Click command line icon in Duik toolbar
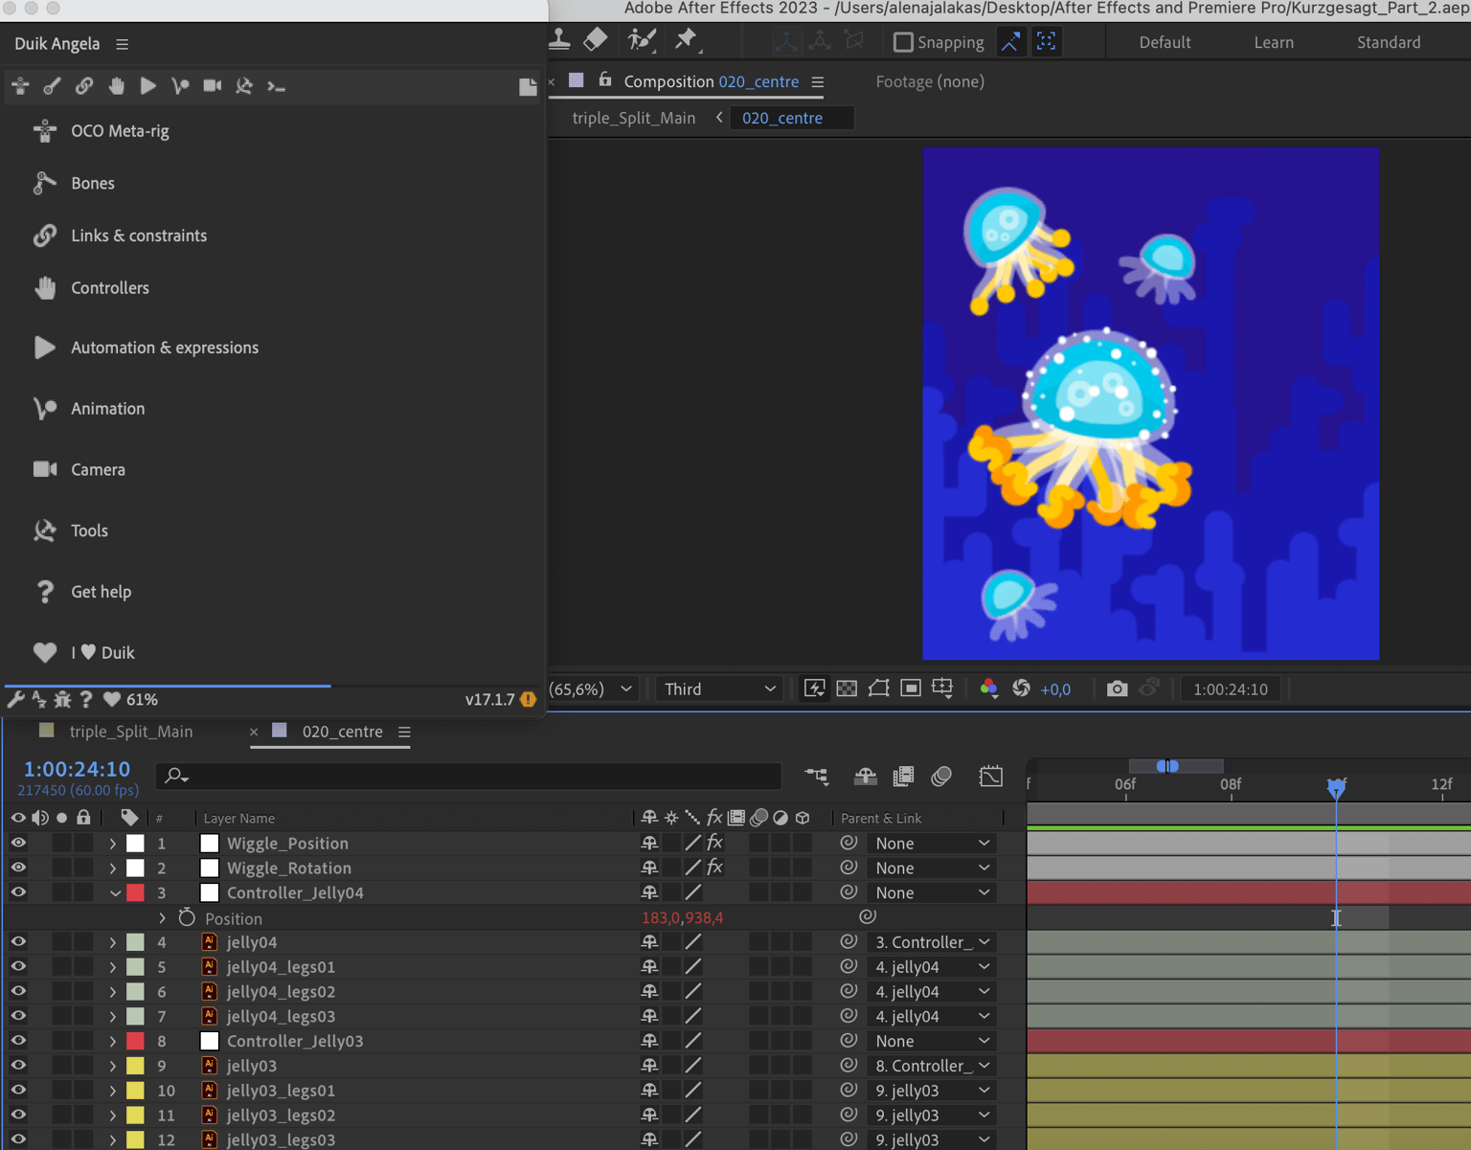1471x1150 pixels. click(x=277, y=86)
